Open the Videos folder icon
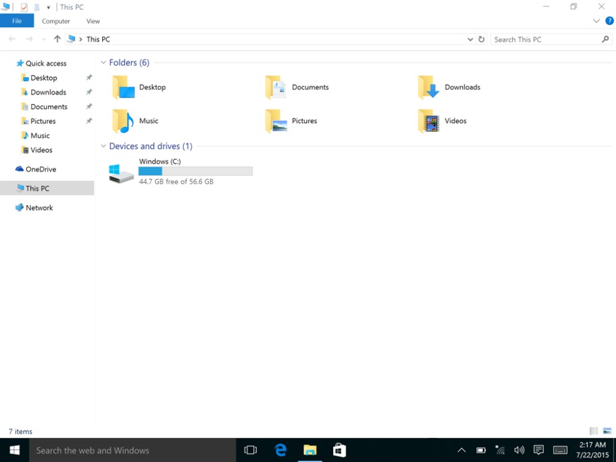The height and width of the screenshot is (462, 616). (x=429, y=121)
